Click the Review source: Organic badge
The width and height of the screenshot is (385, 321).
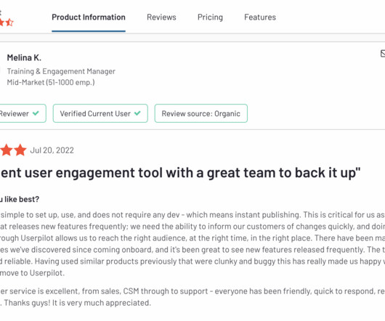(200, 113)
